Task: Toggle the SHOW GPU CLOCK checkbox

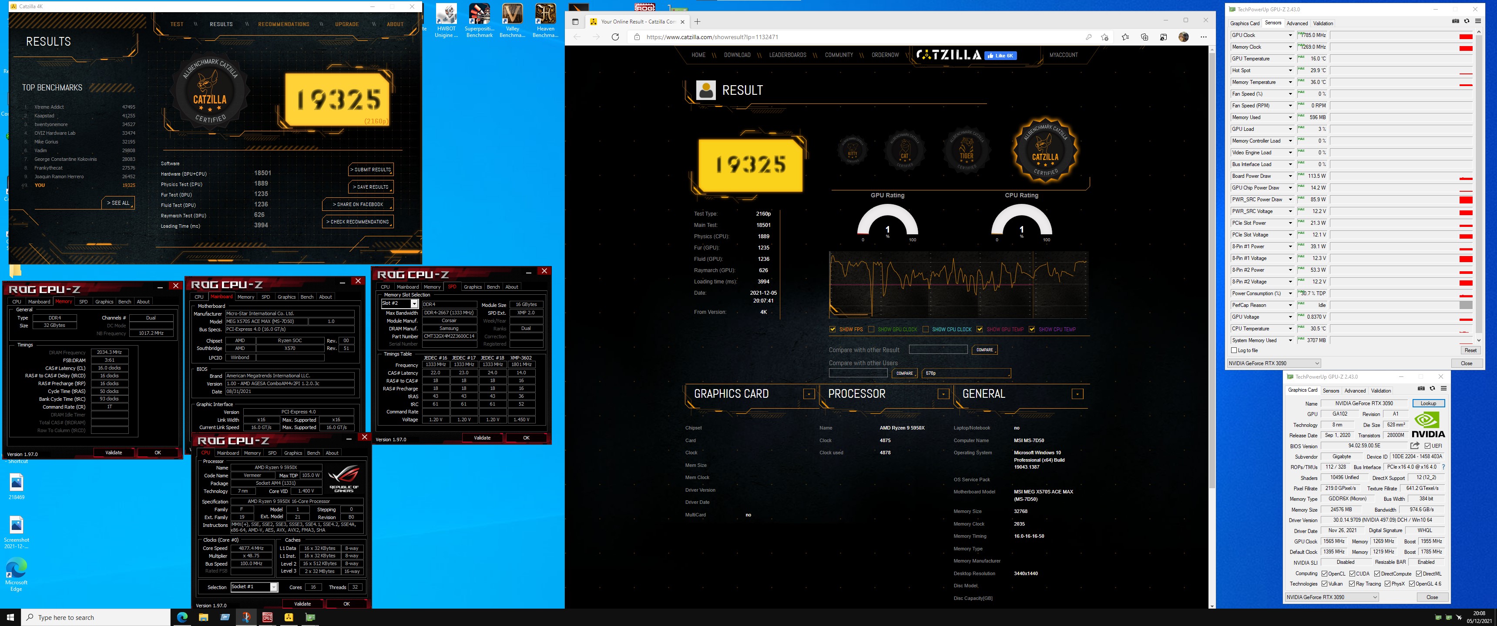Action: [x=871, y=329]
